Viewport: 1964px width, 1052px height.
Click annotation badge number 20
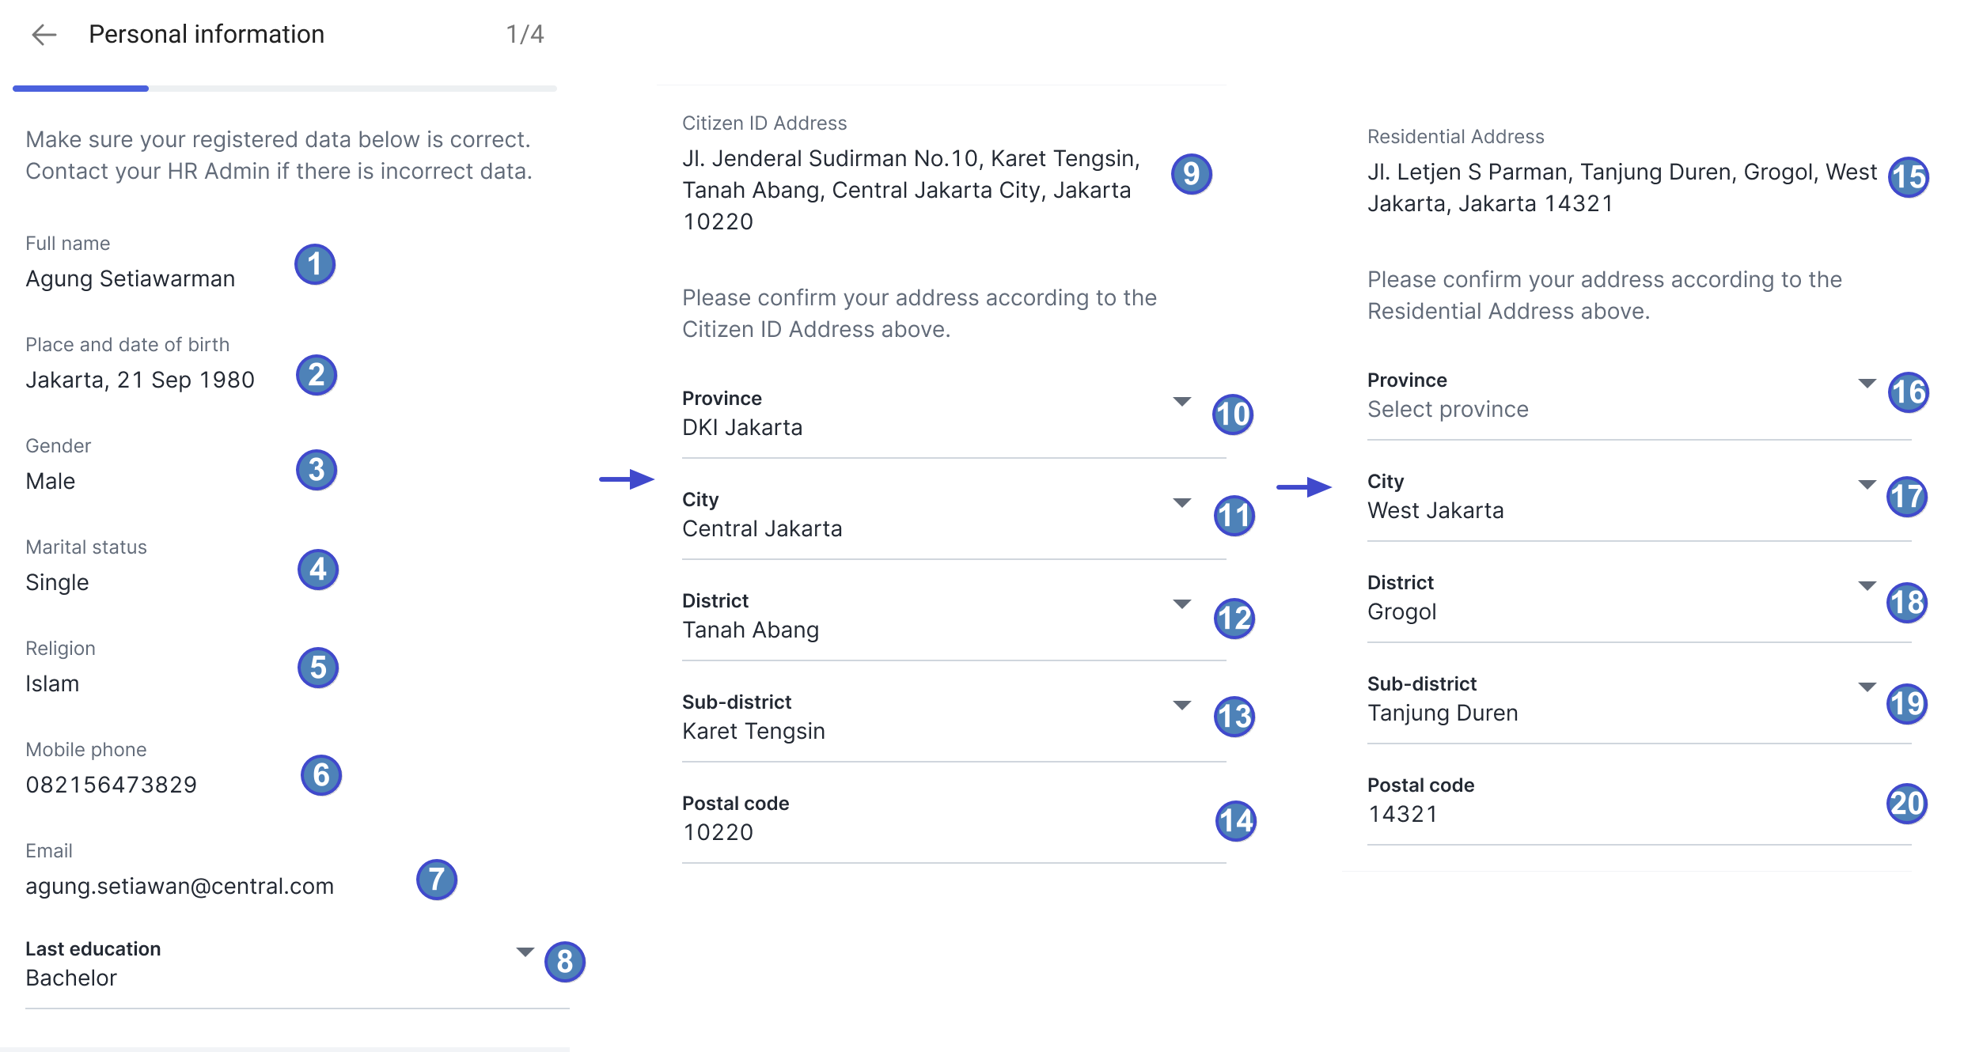[1907, 804]
